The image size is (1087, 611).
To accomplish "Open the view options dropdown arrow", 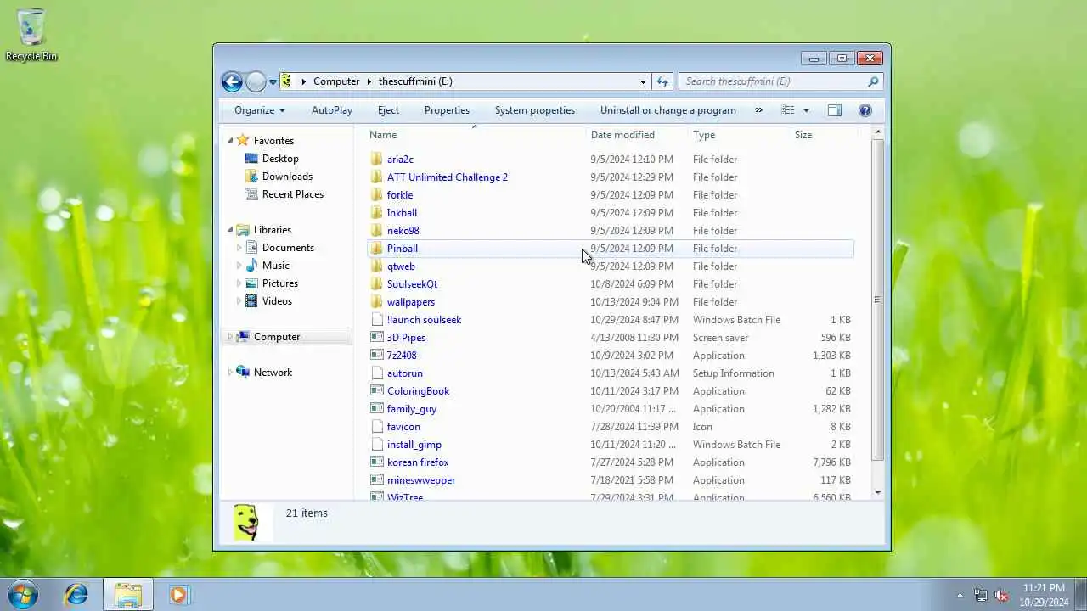I will tap(806, 110).
